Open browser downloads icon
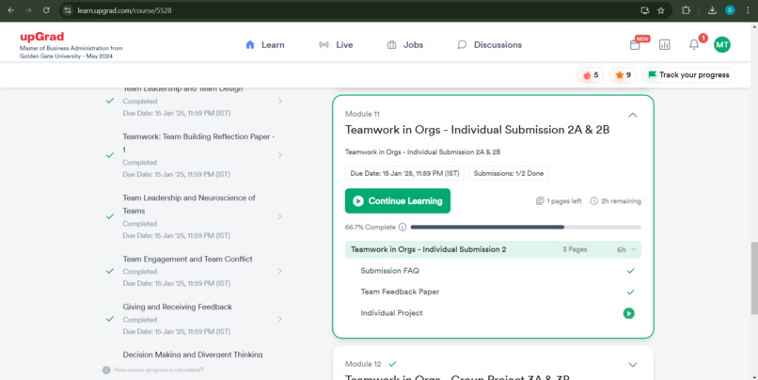The image size is (758, 380). point(712,10)
